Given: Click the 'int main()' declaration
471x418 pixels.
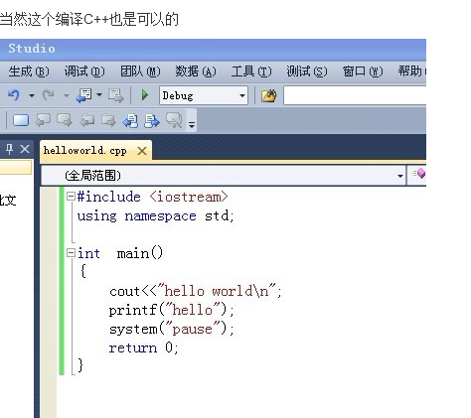Looking at the screenshot, I should pyautogui.click(x=120, y=253).
